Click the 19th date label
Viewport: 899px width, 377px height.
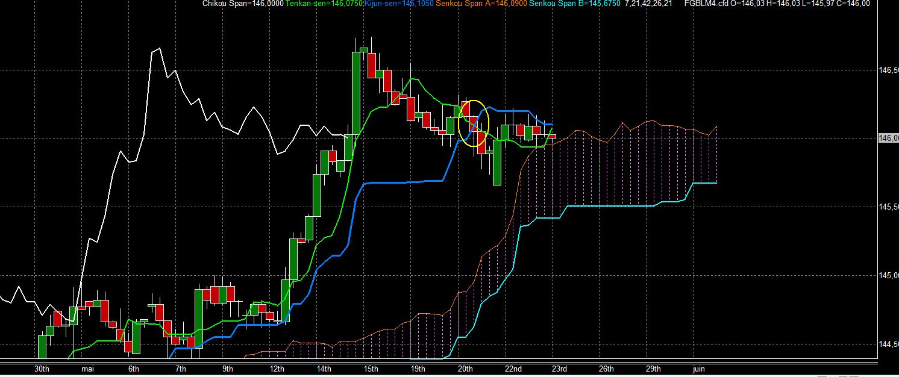pos(418,369)
